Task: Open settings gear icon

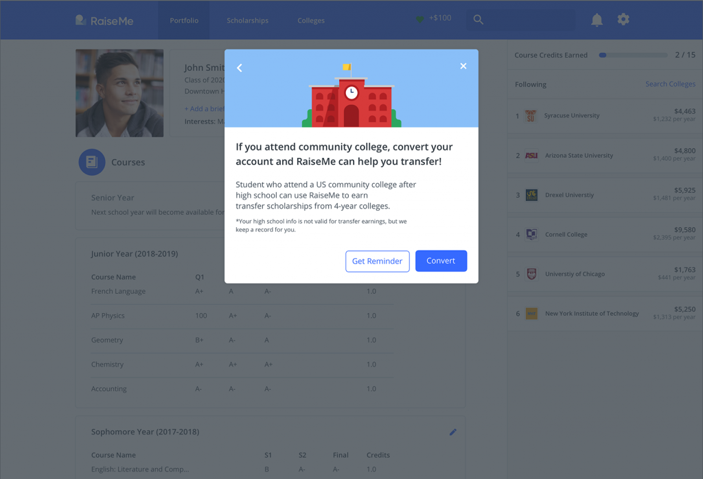Action: 623,19
